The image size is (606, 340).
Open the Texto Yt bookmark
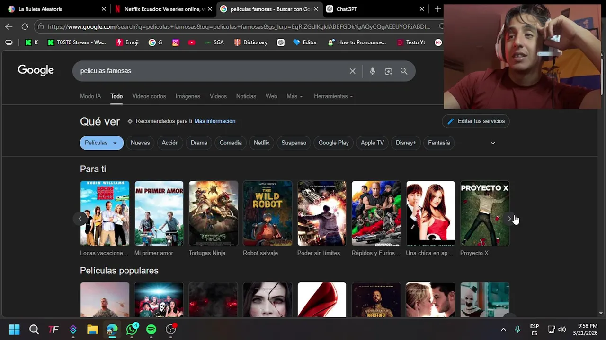tap(411, 42)
